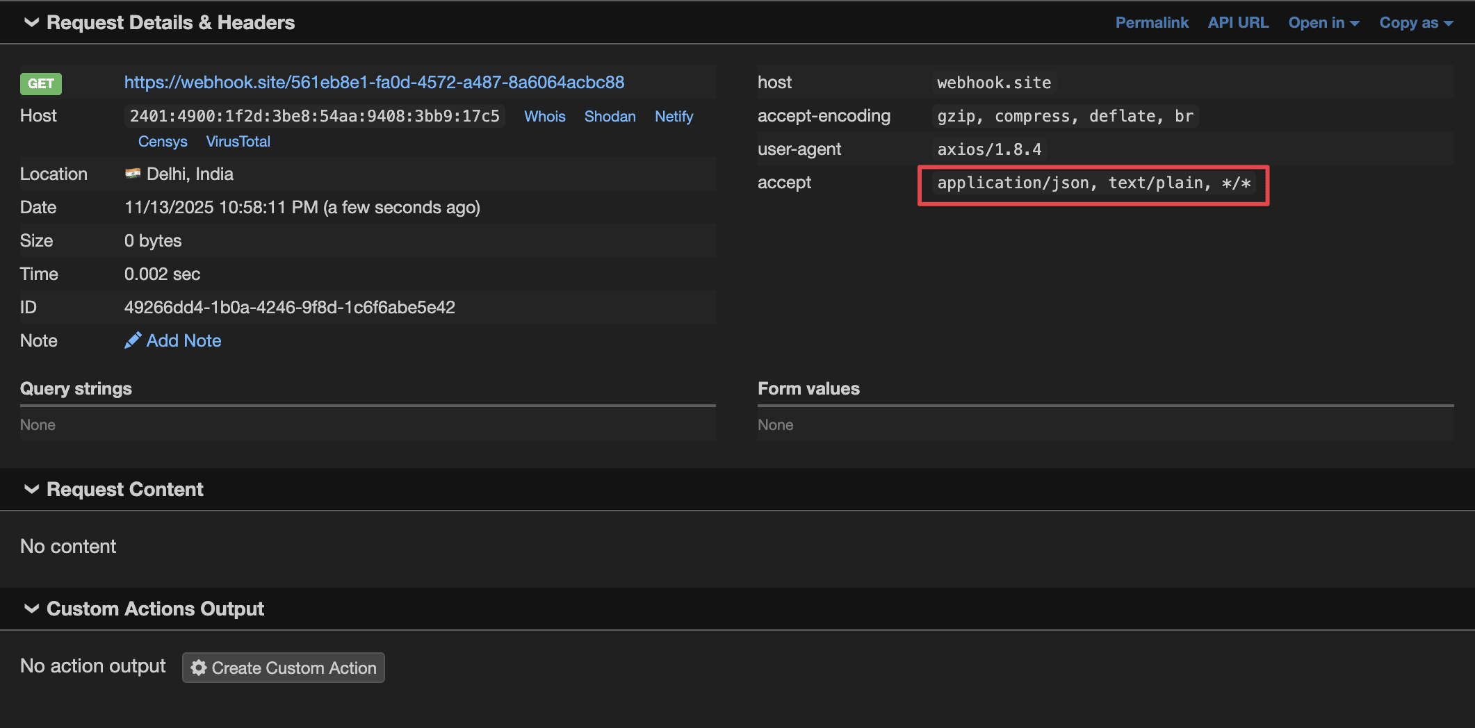Check host IP on VirusTotal

tap(238, 142)
